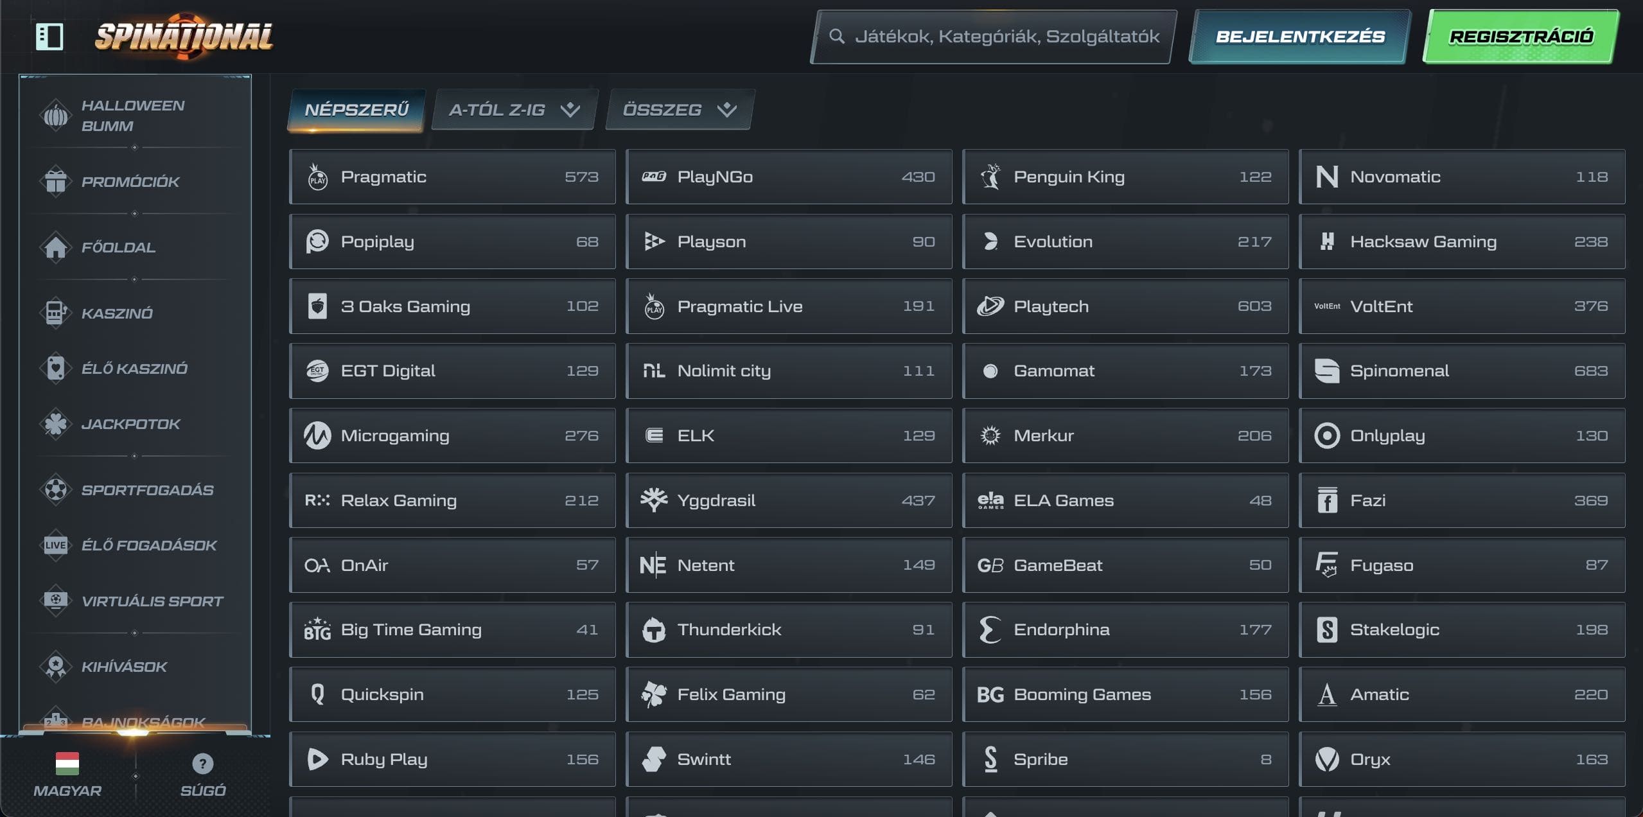This screenshot has height=817, width=1643.
Task: Open Kaszinó in the sidebar
Action: click(117, 313)
